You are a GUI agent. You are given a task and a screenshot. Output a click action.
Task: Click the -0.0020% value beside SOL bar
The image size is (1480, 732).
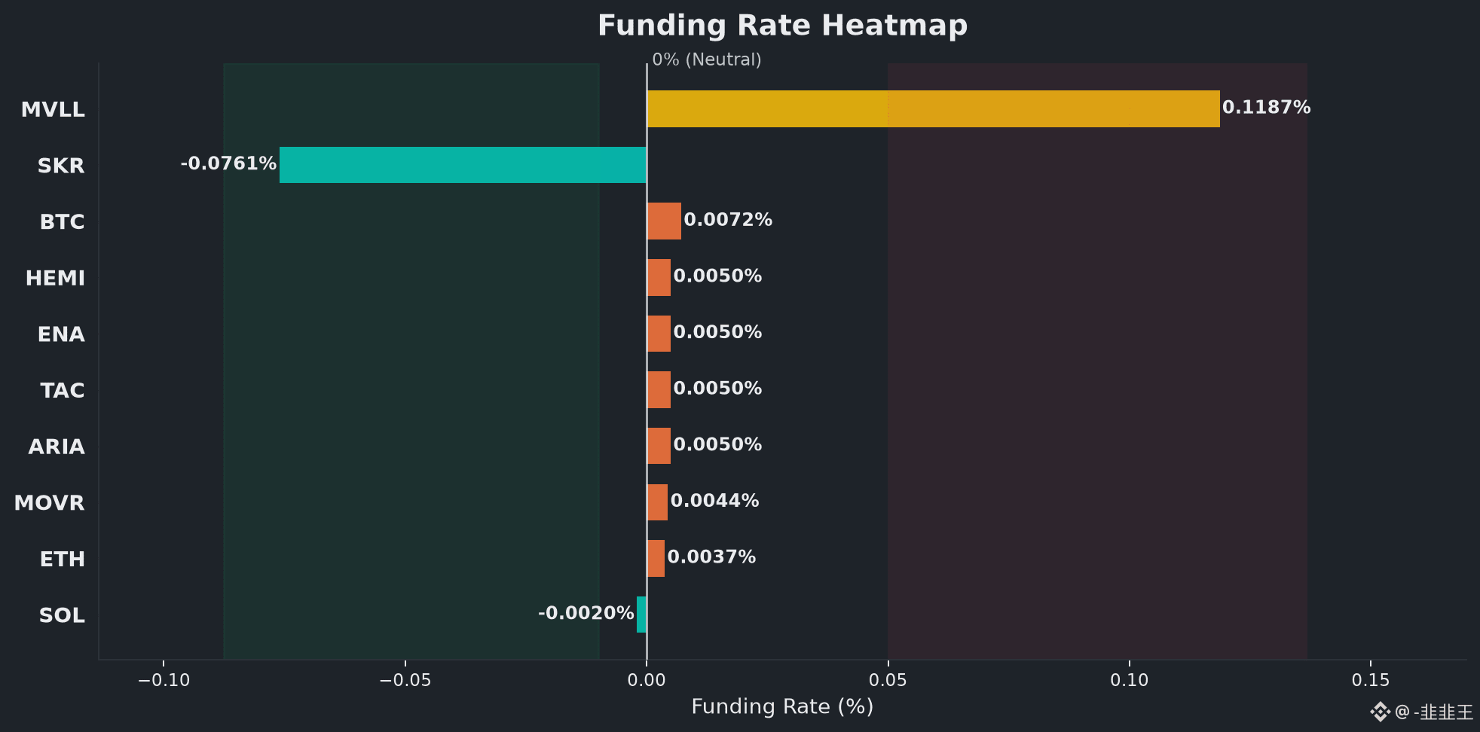tap(586, 613)
